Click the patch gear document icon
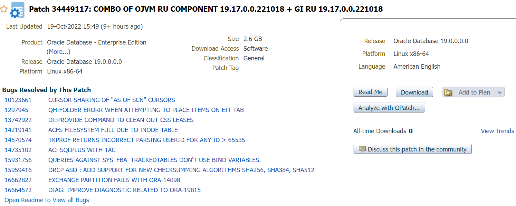 [x=17, y=10]
